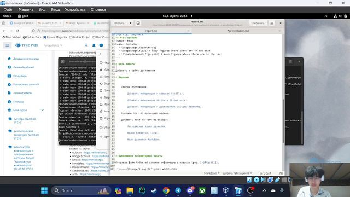Open the Справка menu in VirtualBox

pos(98,10)
